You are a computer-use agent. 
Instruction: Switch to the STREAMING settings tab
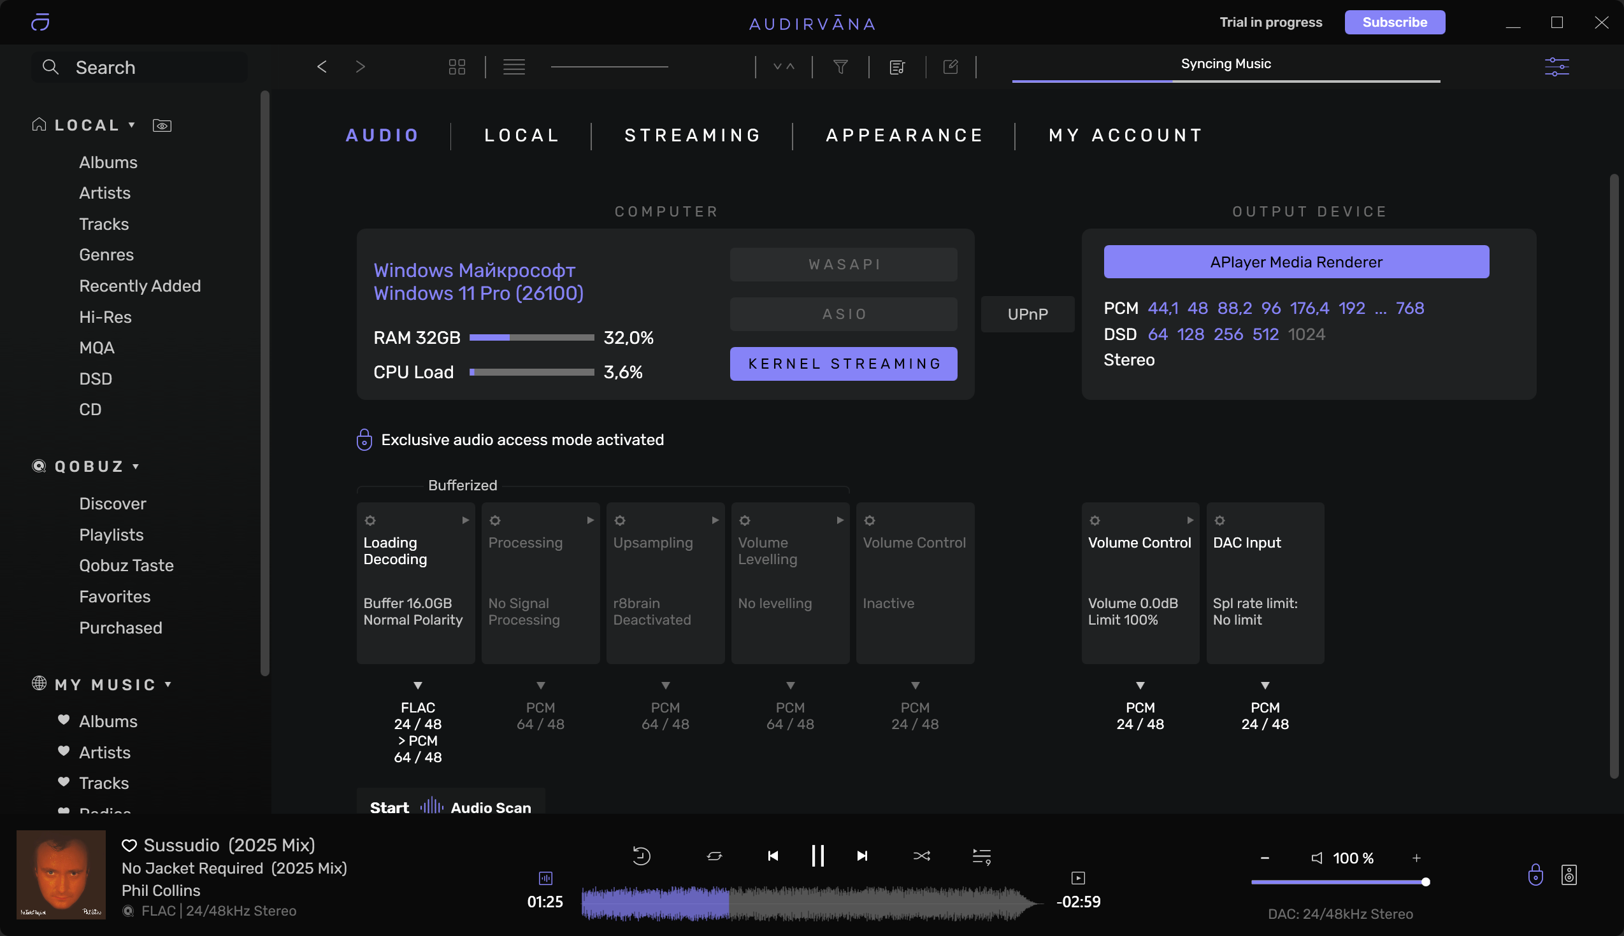click(693, 135)
